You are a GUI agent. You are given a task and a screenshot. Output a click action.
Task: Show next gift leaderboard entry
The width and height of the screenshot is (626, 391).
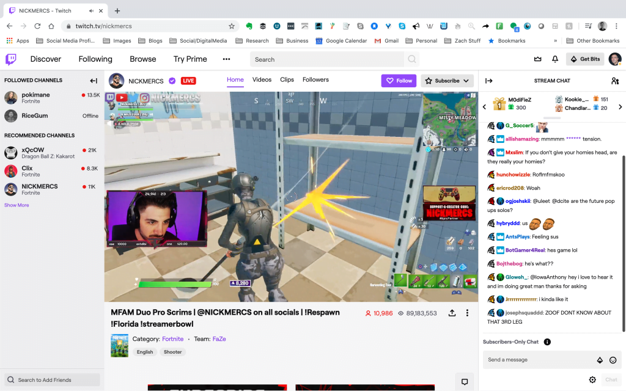click(x=620, y=106)
